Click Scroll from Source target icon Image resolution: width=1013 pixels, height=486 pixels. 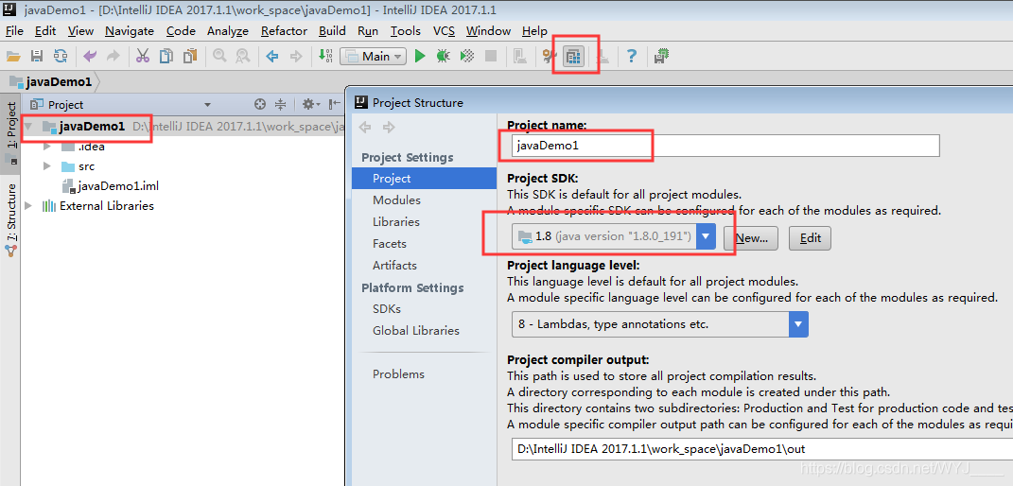(260, 105)
